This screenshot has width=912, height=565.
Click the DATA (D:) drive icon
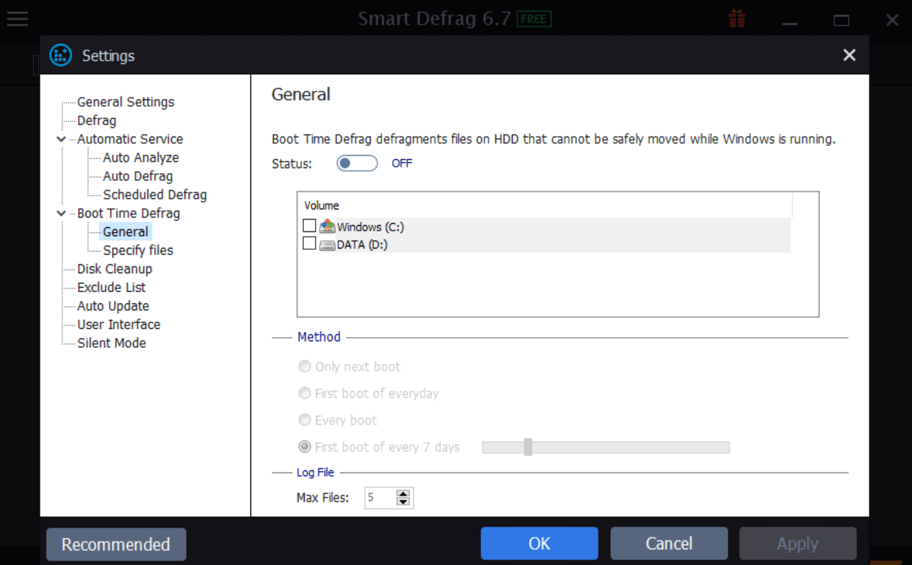coord(327,244)
